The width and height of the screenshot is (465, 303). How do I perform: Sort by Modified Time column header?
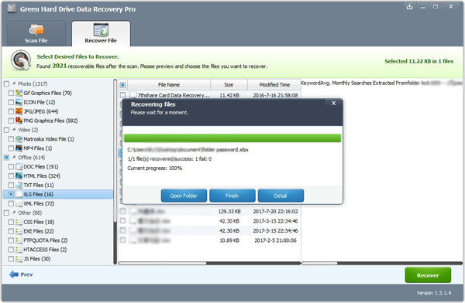point(274,84)
